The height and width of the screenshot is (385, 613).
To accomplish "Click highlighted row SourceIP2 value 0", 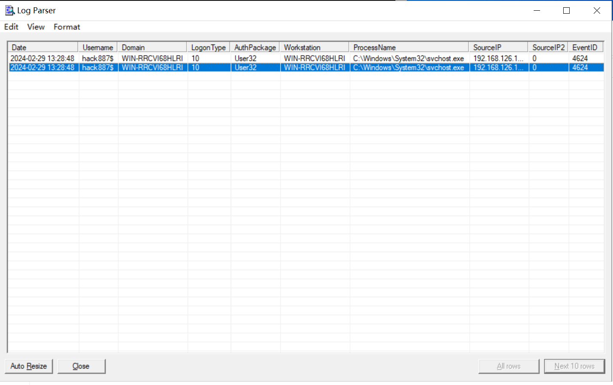I will coord(534,67).
